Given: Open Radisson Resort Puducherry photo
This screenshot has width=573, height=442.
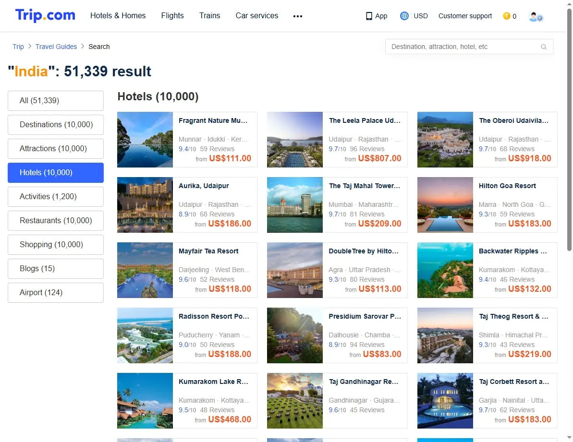Looking at the screenshot, I should (x=145, y=335).
